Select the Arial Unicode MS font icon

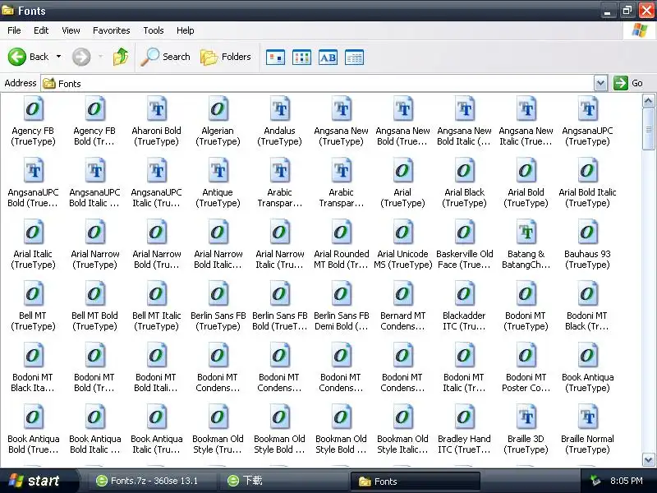402,232
